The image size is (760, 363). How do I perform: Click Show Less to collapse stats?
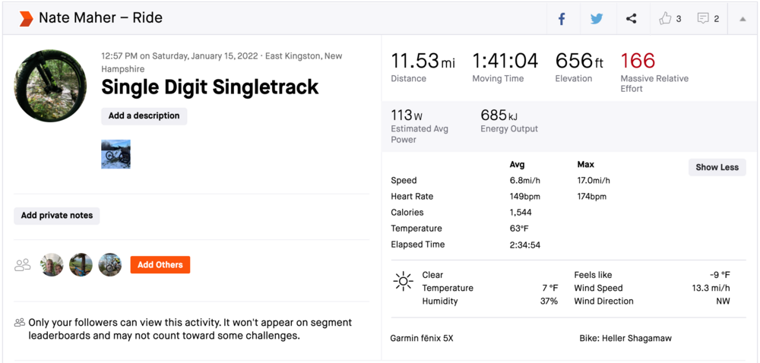pos(717,167)
